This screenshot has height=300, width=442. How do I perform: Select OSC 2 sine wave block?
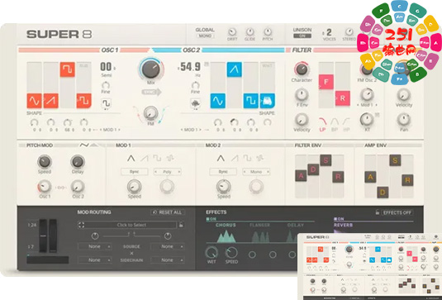coord(217,101)
